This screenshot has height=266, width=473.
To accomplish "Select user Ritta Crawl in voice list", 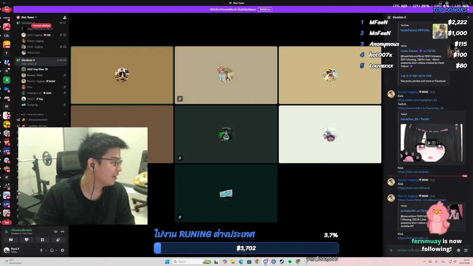I will [34, 53].
